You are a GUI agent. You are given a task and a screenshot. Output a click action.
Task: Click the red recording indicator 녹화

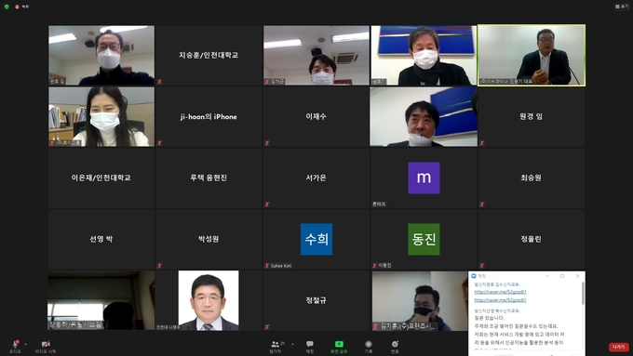(21, 7)
